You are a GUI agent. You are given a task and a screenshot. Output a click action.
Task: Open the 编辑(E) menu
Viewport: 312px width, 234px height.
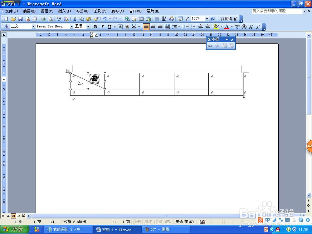point(29,11)
